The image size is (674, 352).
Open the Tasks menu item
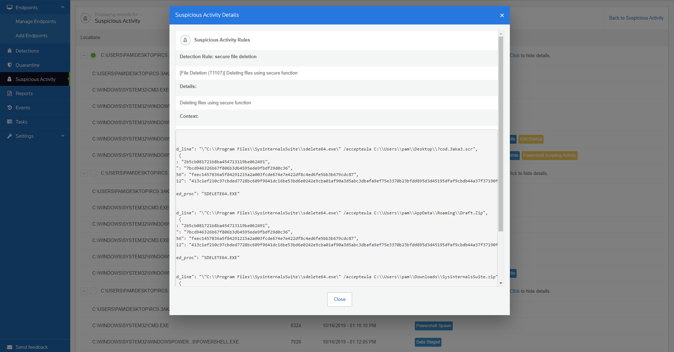[x=21, y=122]
